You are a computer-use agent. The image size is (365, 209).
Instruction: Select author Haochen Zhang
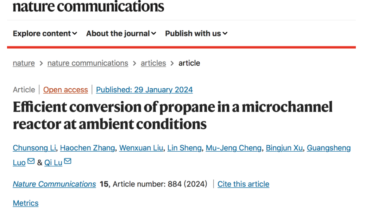[x=87, y=148]
